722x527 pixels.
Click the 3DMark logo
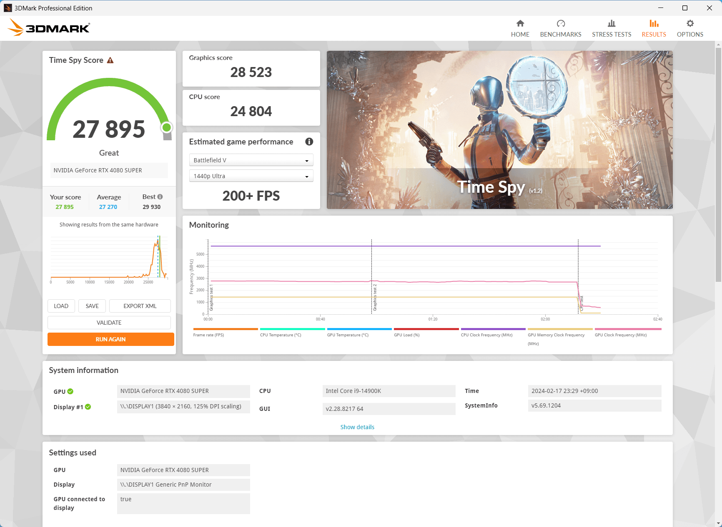tap(49, 27)
